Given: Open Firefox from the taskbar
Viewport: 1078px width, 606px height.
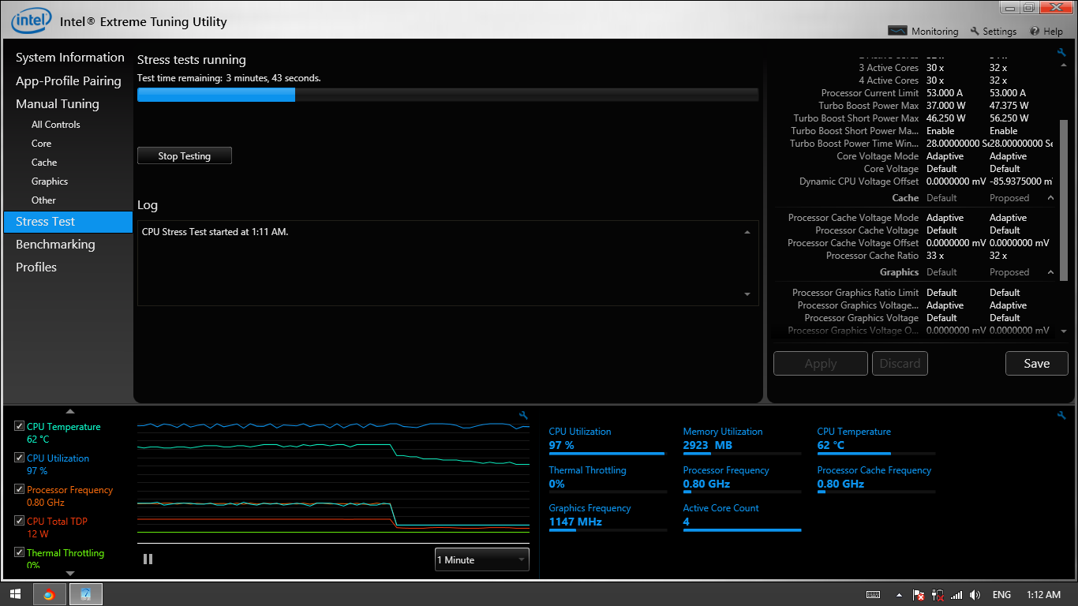Looking at the screenshot, I should tap(49, 594).
